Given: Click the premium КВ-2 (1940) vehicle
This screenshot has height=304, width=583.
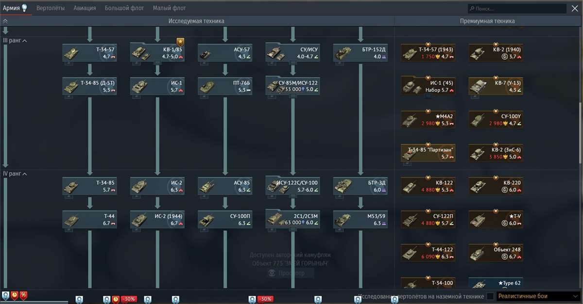Looking at the screenshot, I should [x=495, y=53].
